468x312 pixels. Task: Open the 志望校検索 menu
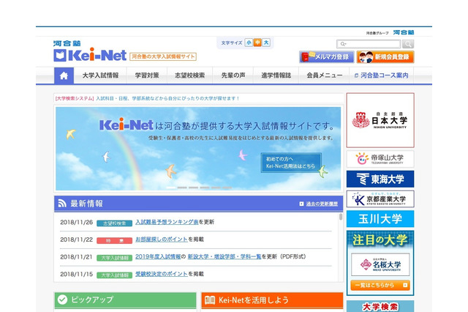[x=190, y=75]
